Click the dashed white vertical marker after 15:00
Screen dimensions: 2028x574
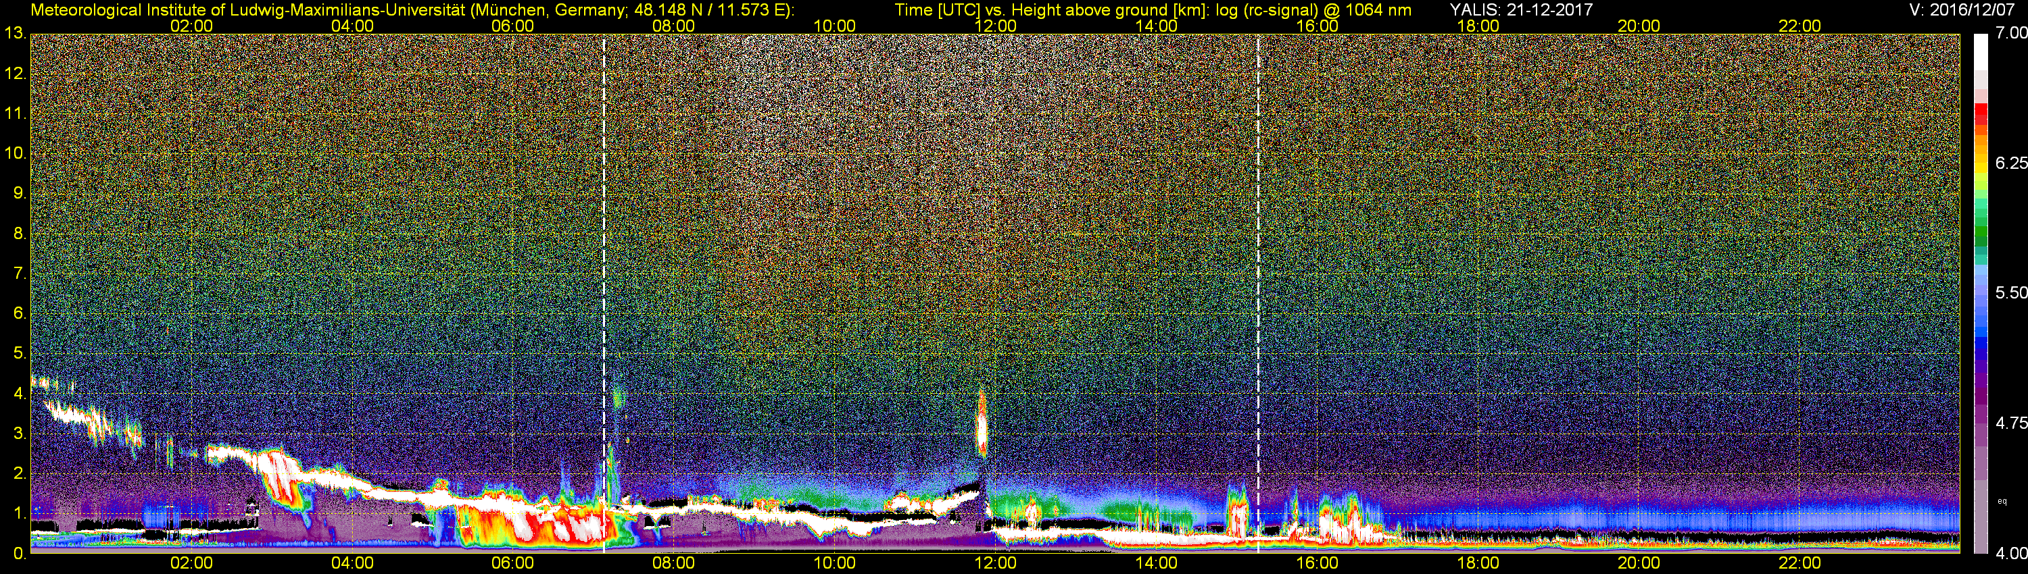pyautogui.click(x=1258, y=293)
